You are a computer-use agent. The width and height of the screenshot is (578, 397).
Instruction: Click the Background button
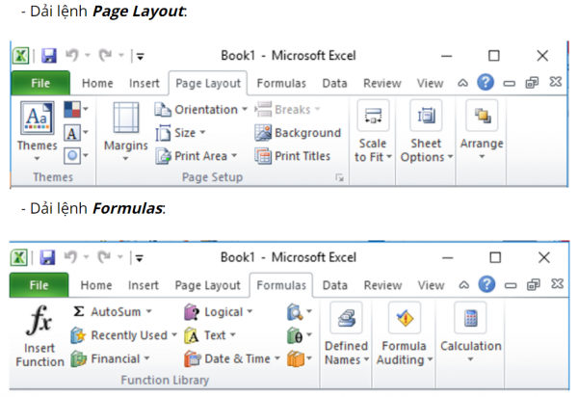(x=298, y=133)
